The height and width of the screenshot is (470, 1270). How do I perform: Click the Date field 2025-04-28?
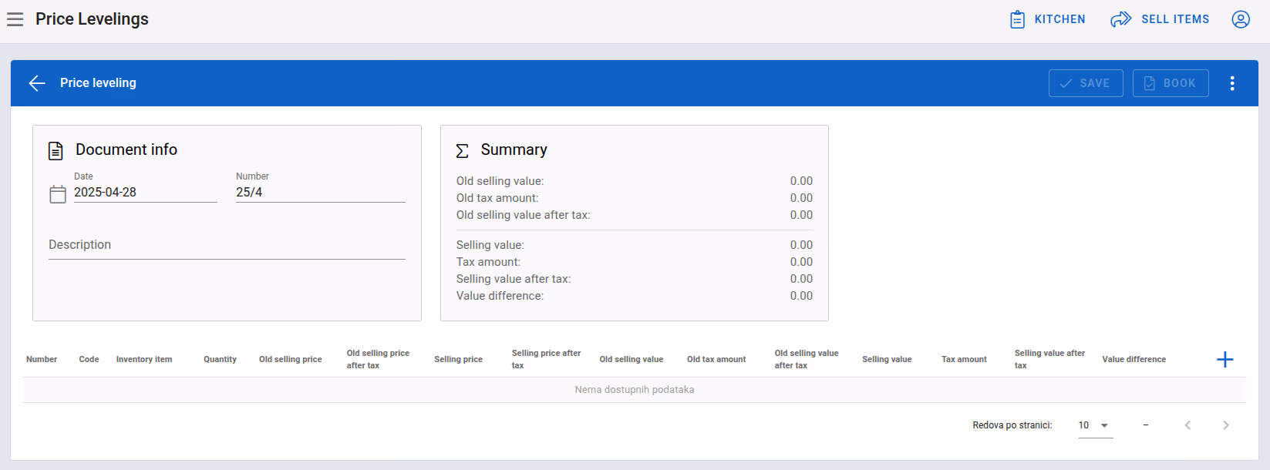(x=145, y=193)
